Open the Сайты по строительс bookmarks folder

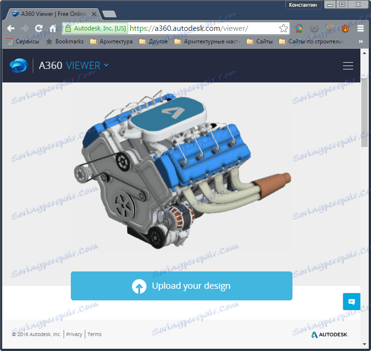(311, 41)
